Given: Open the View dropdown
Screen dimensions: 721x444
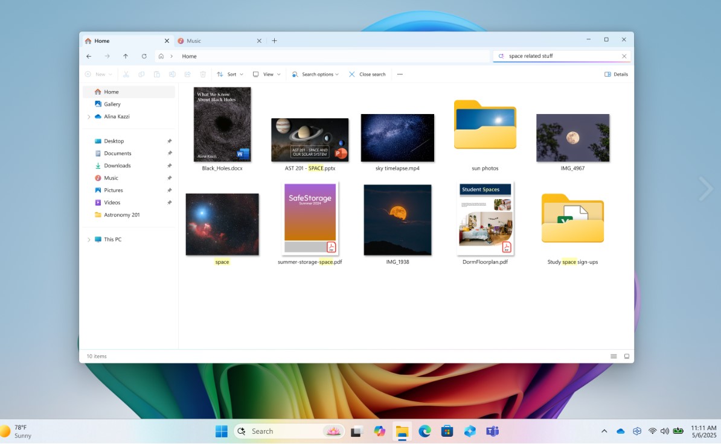Looking at the screenshot, I should [267, 74].
